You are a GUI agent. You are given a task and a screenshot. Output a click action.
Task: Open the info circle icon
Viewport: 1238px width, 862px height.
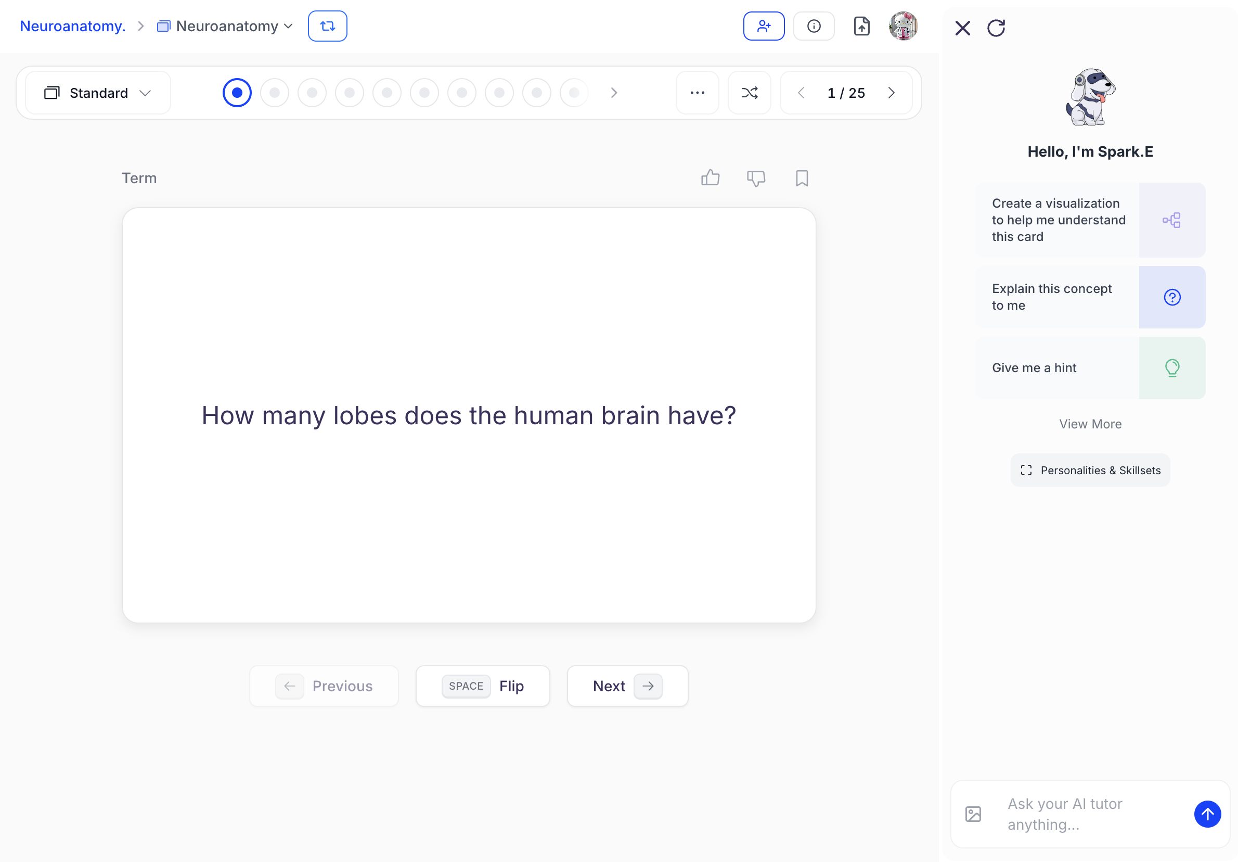pyautogui.click(x=814, y=26)
